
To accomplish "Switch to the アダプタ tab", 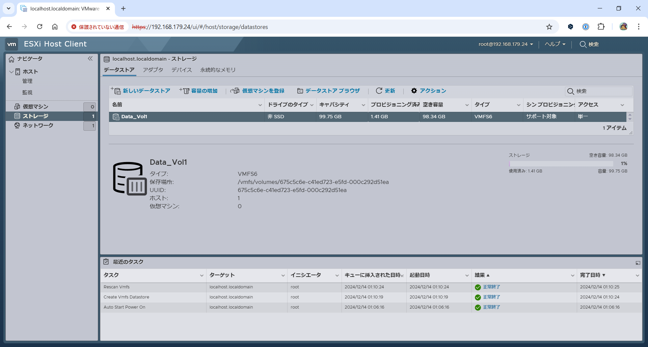I will [x=153, y=70].
